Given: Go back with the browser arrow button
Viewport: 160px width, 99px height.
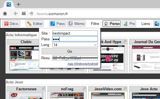Looking at the screenshot, I should (x=15, y=13).
